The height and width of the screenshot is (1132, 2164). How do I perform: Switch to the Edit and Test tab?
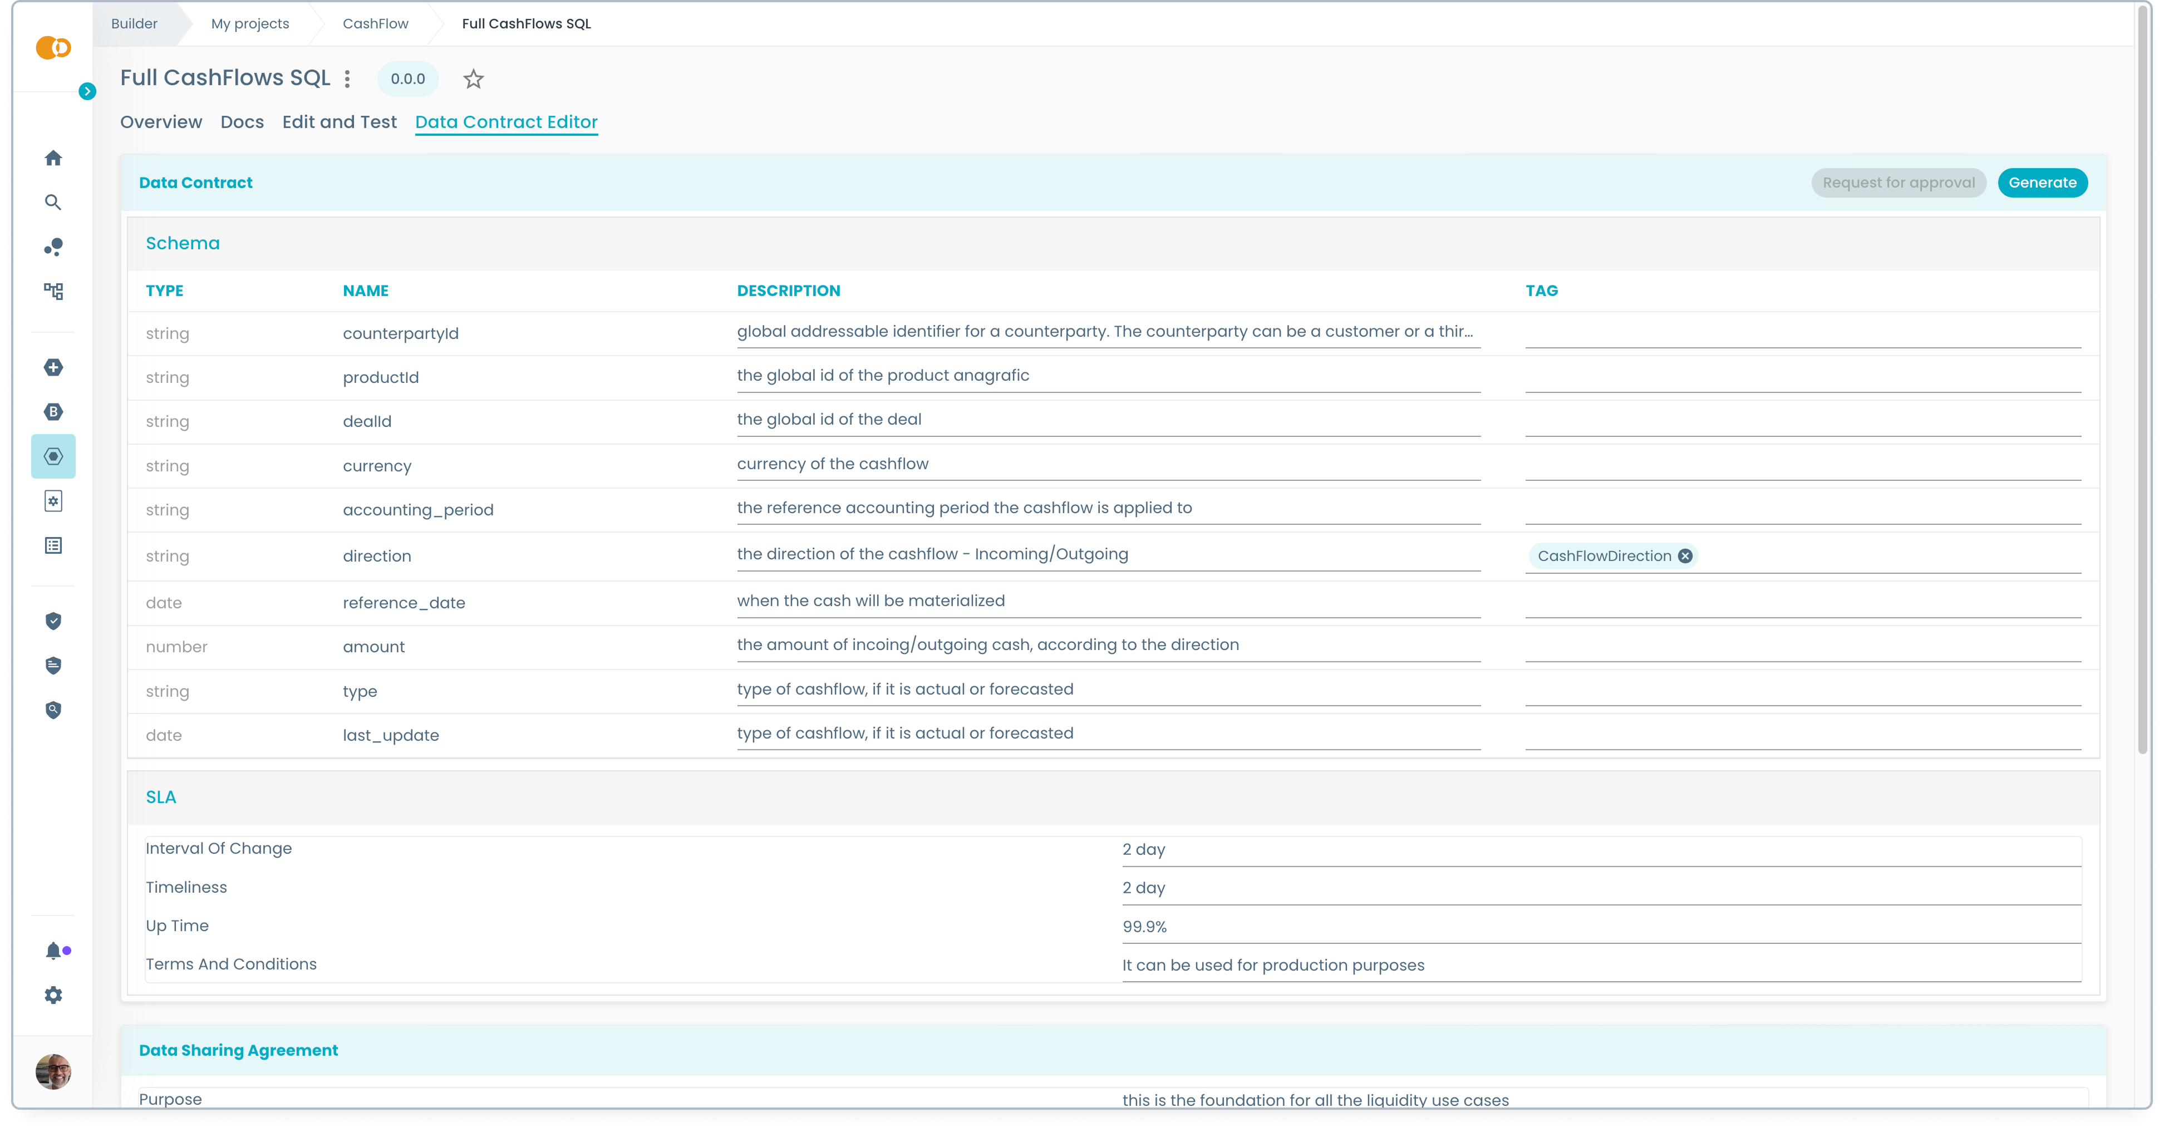coord(338,122)
